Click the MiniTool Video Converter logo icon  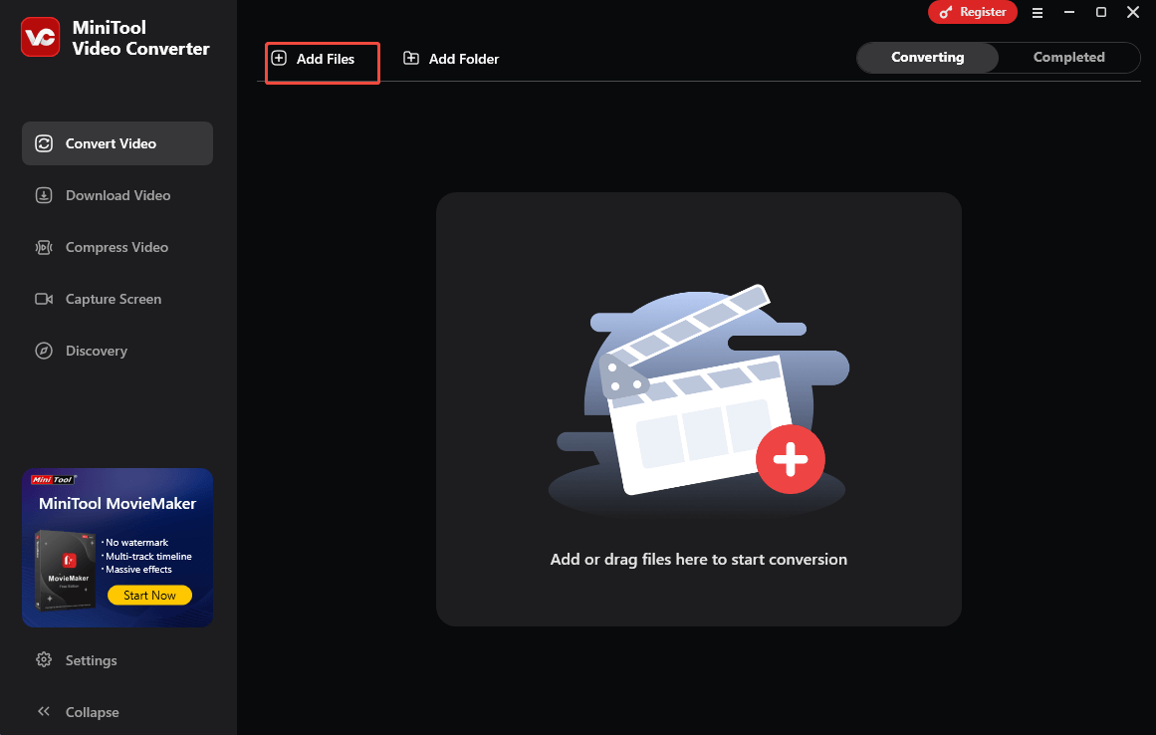41,37
